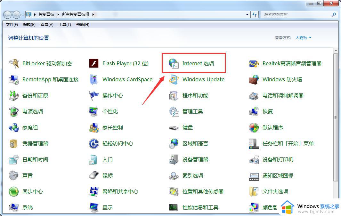
Task: Click the search magnifier icon
Action: click(x=334, y=14)
